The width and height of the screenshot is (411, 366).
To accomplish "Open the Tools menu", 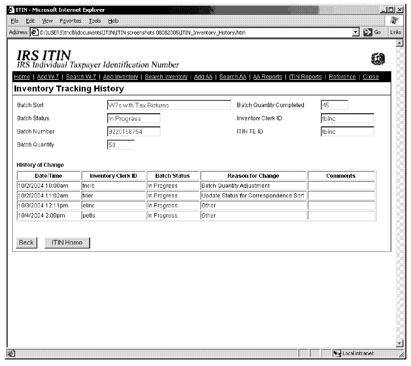I will [x=95, y=21].
